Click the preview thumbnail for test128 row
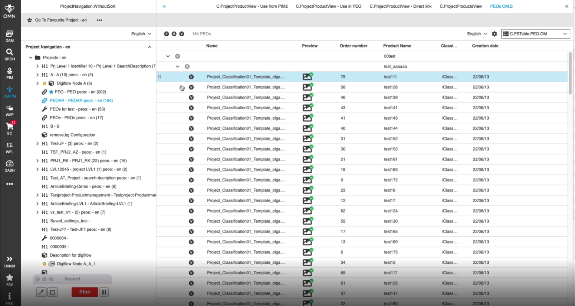The image size is (575, 306). click(x=308, y=87)
